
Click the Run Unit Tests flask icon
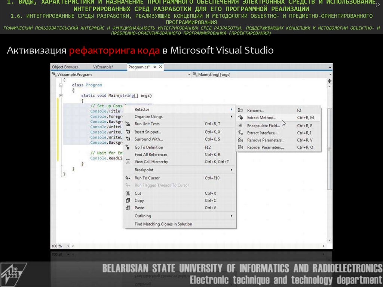[128, 124]
